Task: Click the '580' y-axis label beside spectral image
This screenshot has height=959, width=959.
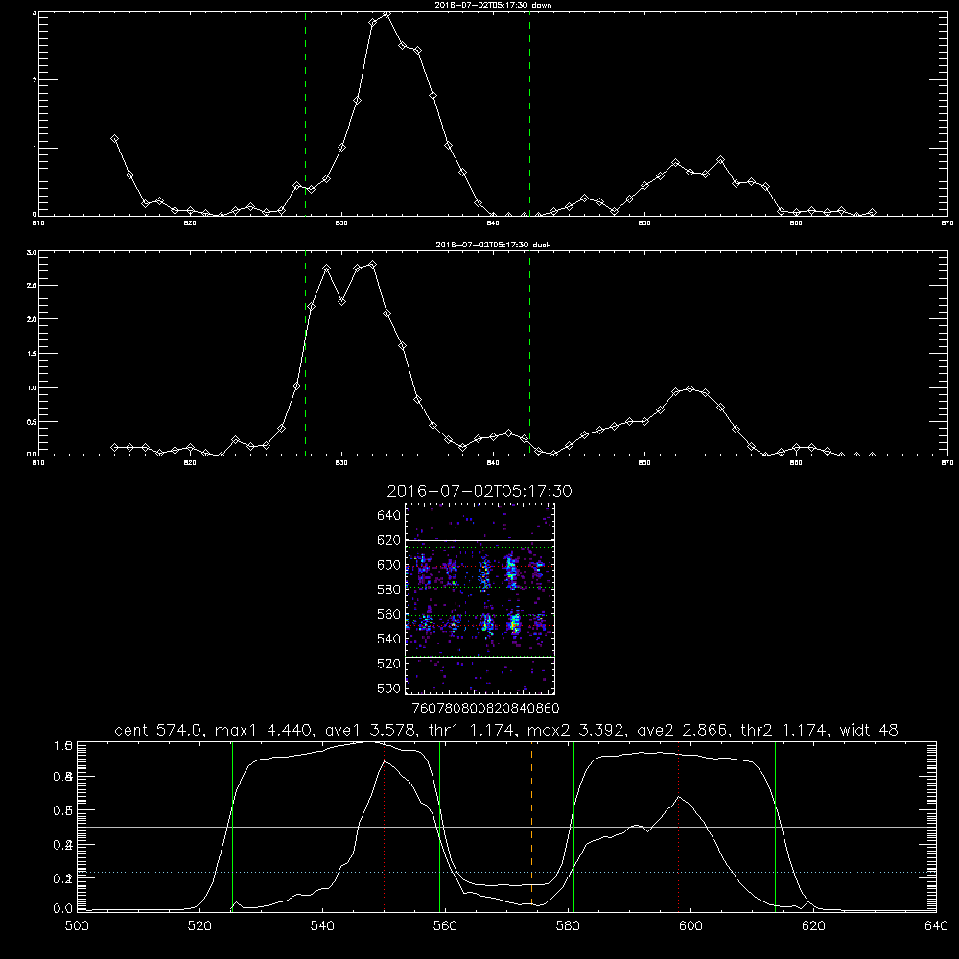Action: coord(389,590)
